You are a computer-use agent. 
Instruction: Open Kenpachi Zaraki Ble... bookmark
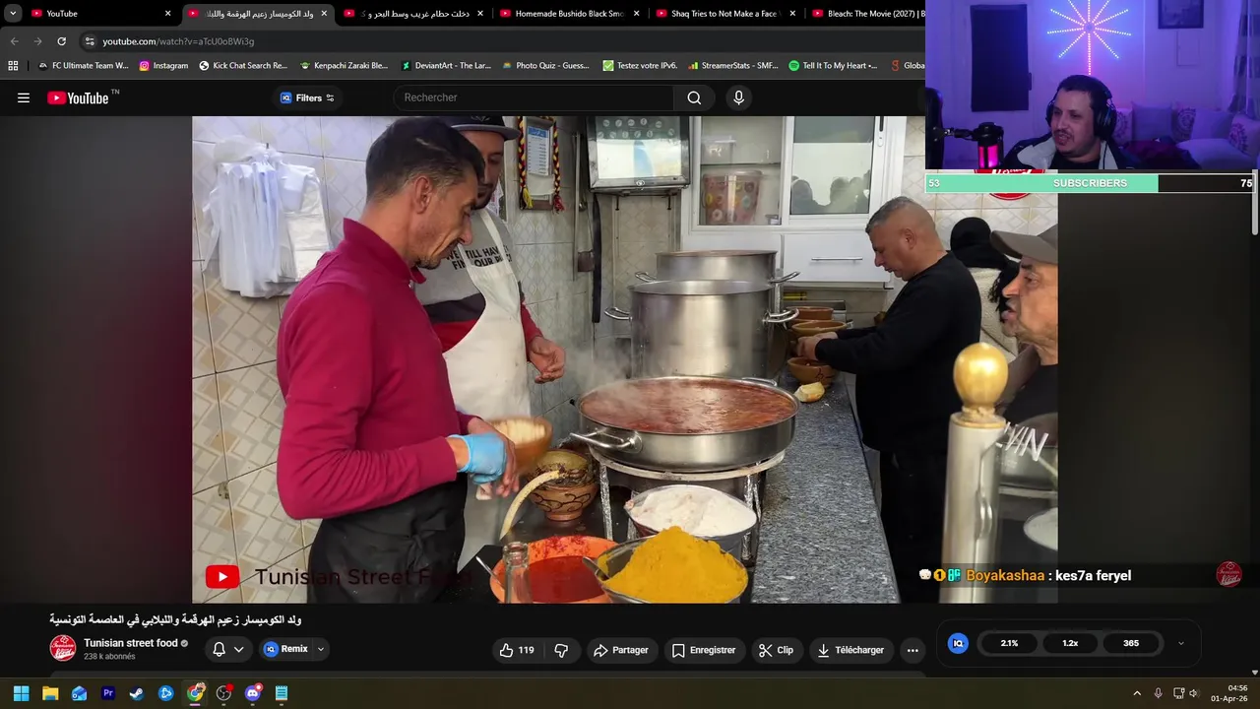(x=345, y=66)
